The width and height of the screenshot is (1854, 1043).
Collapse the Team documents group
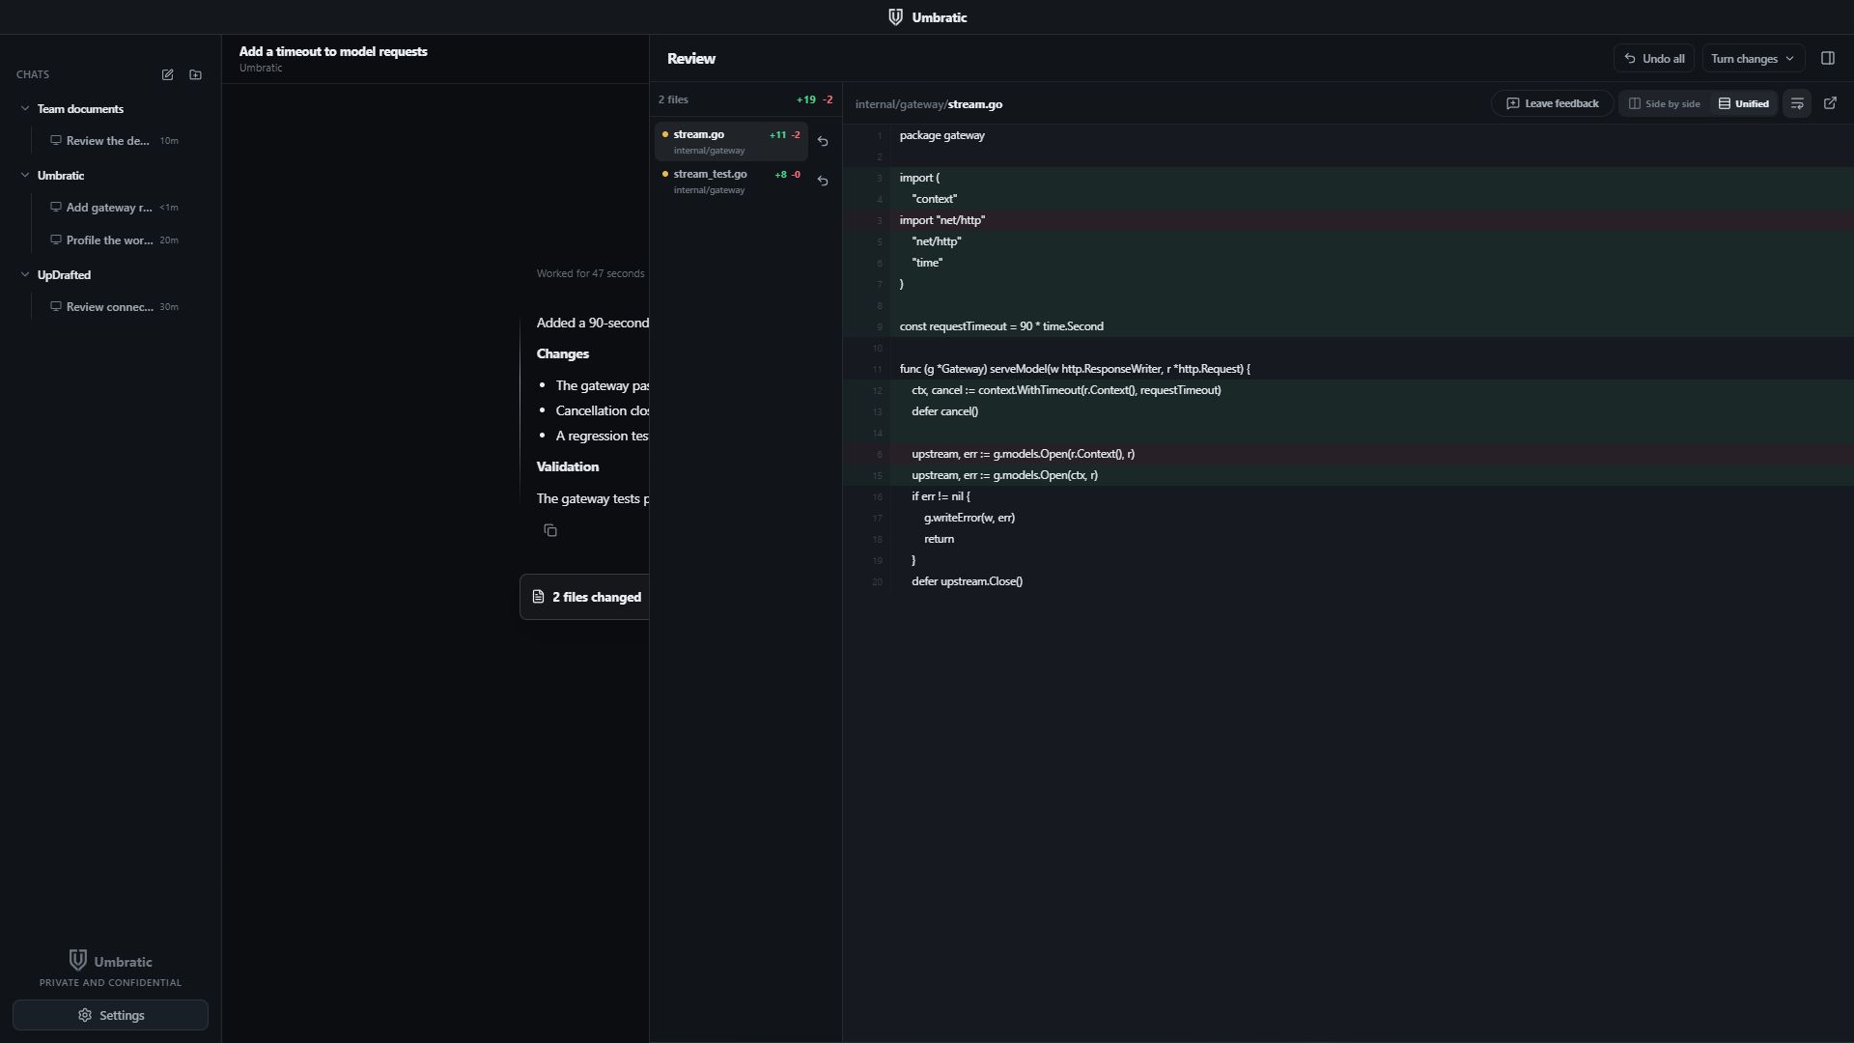25,109
